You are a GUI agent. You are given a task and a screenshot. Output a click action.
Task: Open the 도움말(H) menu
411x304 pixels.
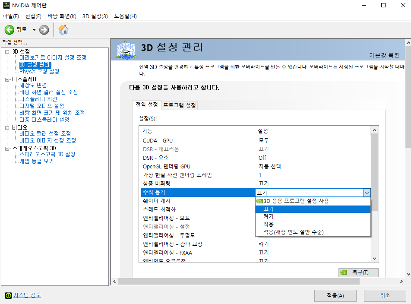[x=125, y=16]
